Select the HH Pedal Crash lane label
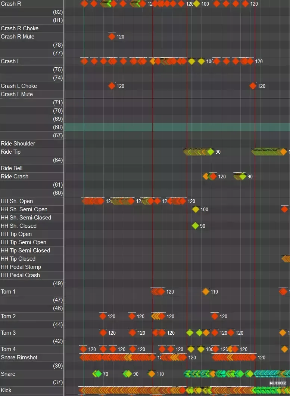 pos(20,275)
